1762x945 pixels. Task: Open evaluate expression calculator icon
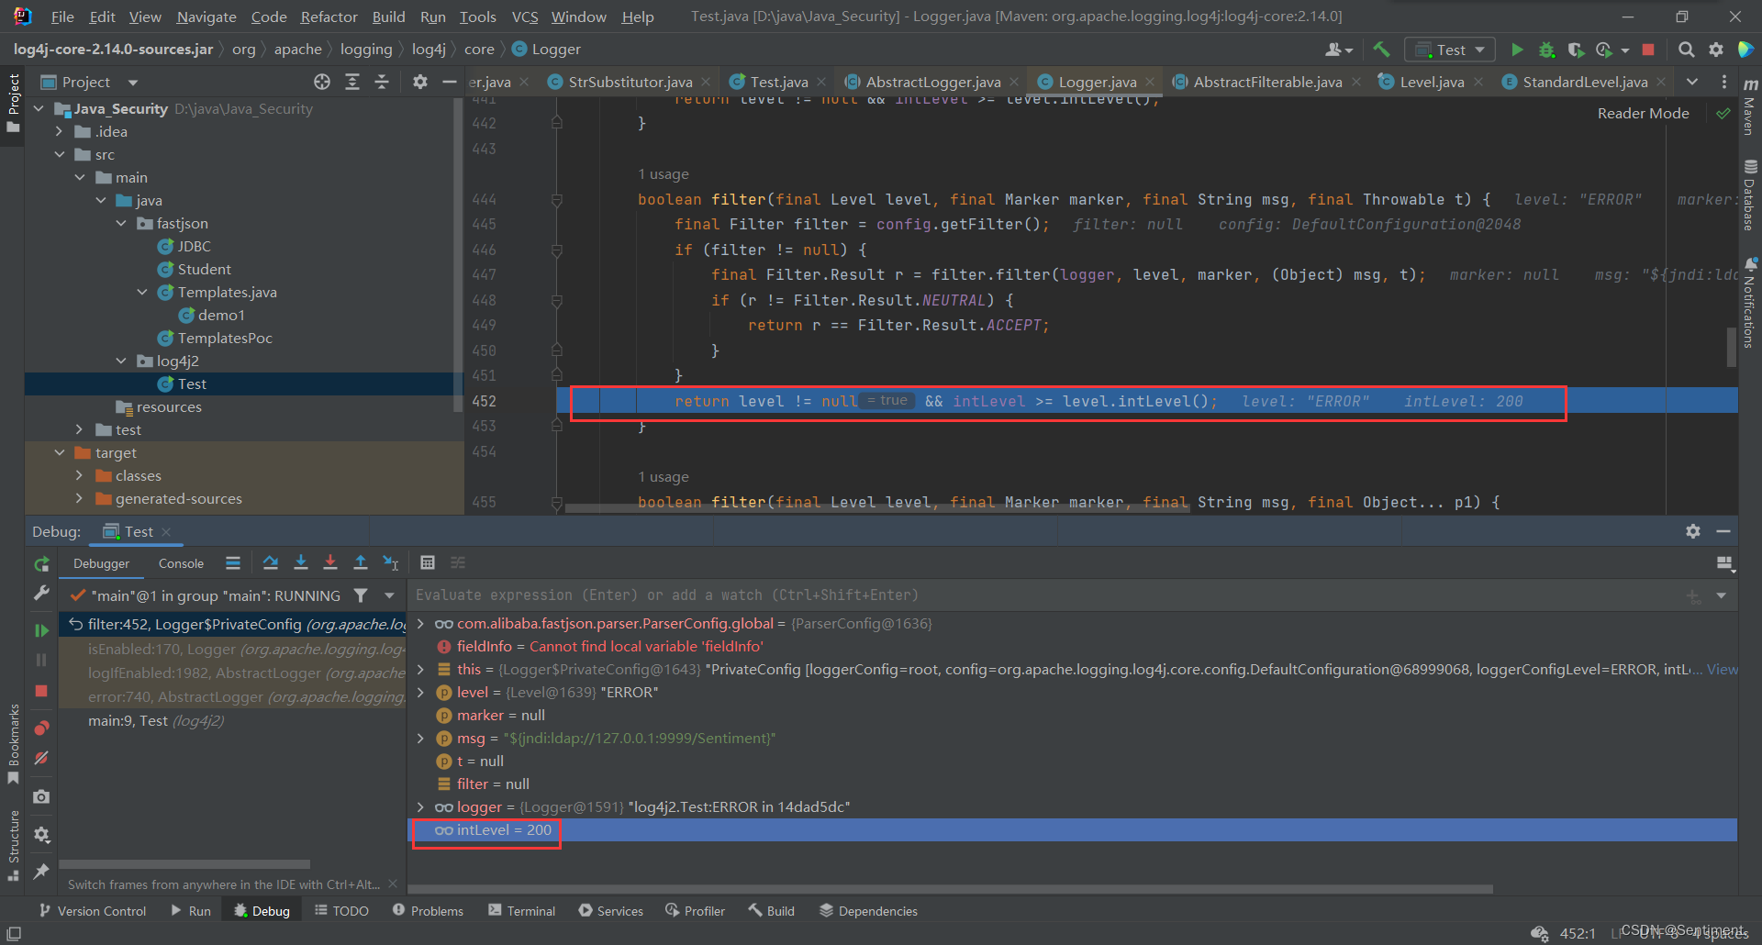point(428,562)
